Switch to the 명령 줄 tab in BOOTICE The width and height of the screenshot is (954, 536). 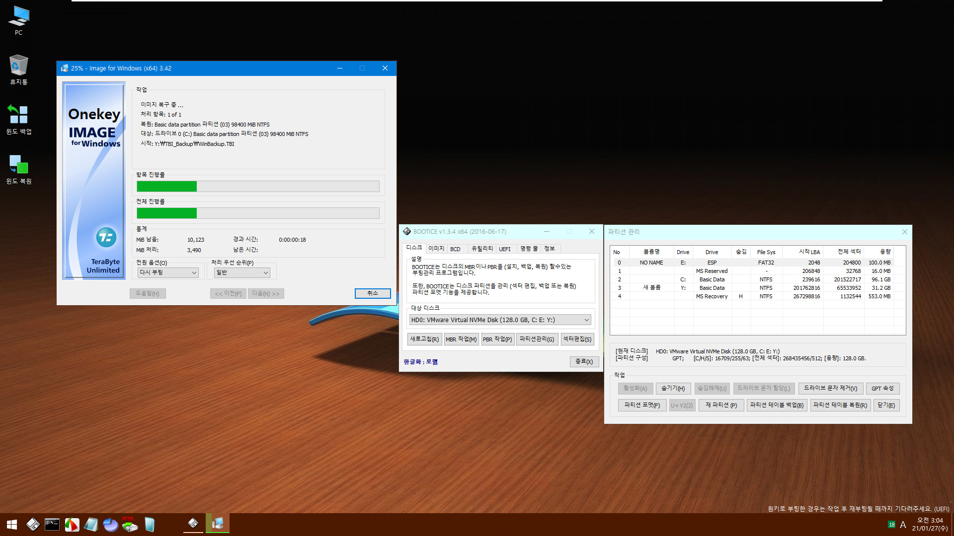pyautogui.click(x=529, y=249)
